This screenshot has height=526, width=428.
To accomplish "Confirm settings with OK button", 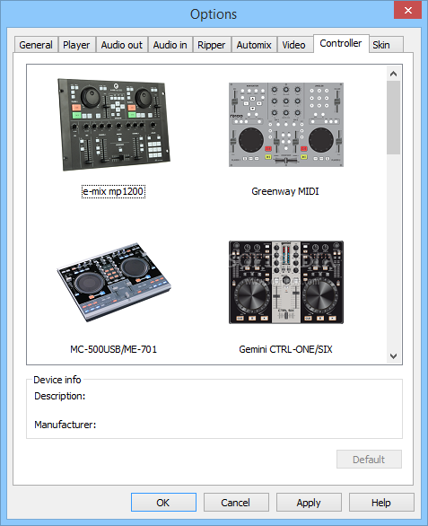I will pyautogui.click(x=163, y=502).
